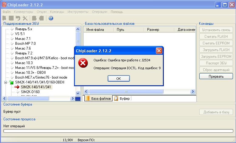236x143 pixels.
Task: Sort by the Имя файла column header
Action: (98, 30)
